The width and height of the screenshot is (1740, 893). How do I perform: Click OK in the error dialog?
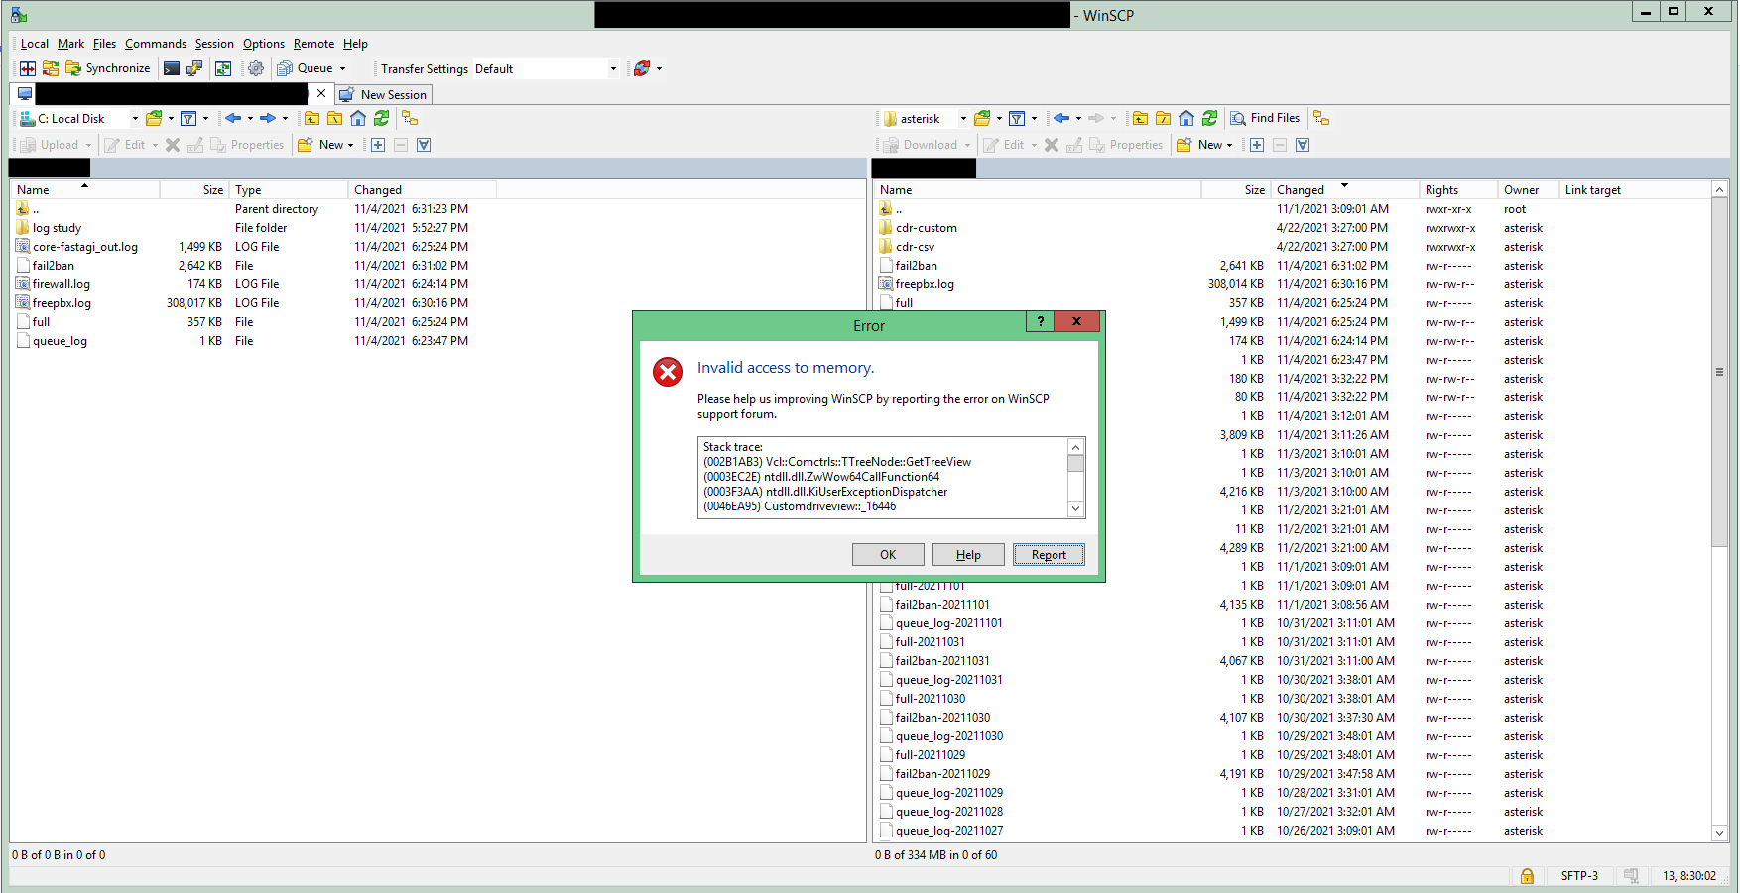tap(888, 554)
